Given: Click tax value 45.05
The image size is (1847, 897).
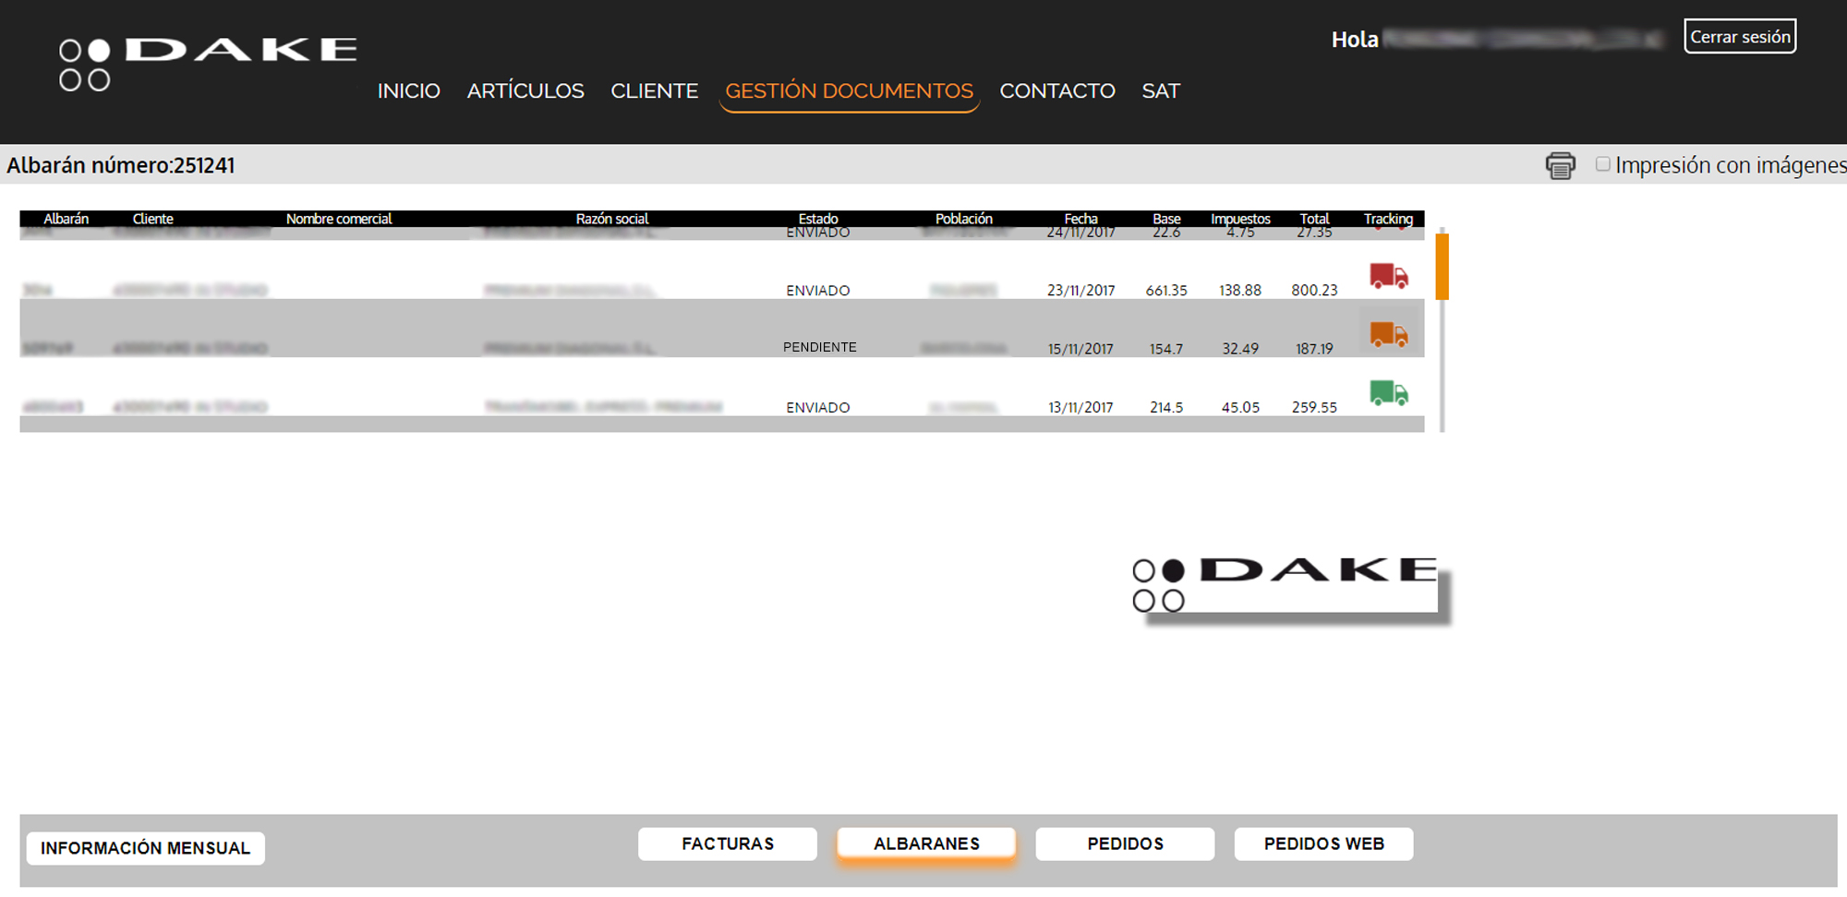Looking at the screenshot, I should pos(1240,407).
